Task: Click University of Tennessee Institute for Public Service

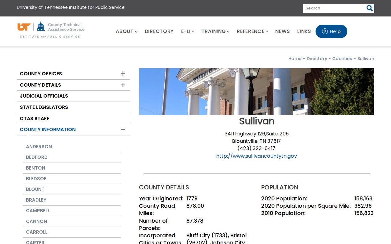Action: (71, 7)
